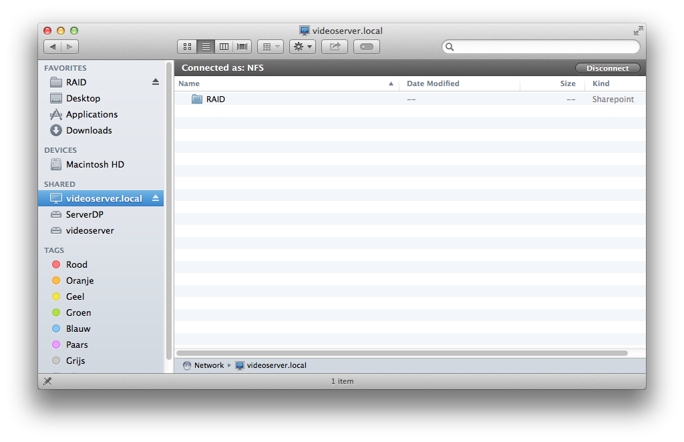
Task: Switch to column view mode
Action: click(x=224, y=47)
